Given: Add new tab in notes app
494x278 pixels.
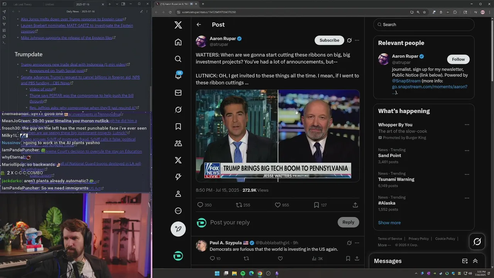Looking at the screenshot, I should (x=110, y=4).
